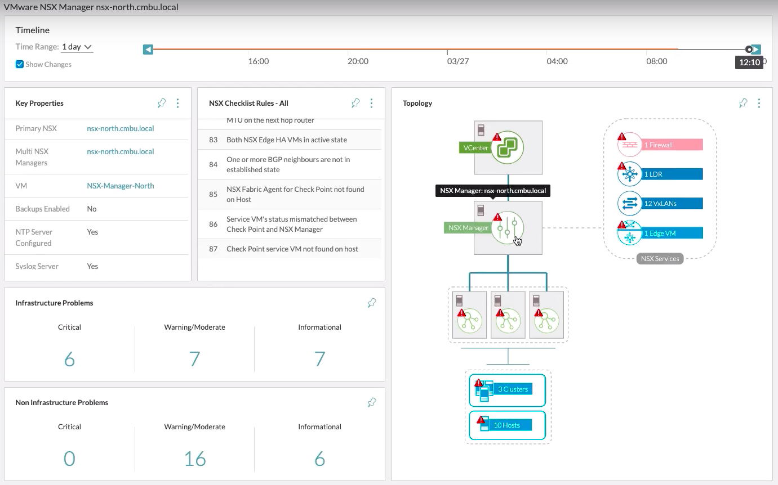
Task: Click the alert badge on VCenter node
Action: (497, 137)
